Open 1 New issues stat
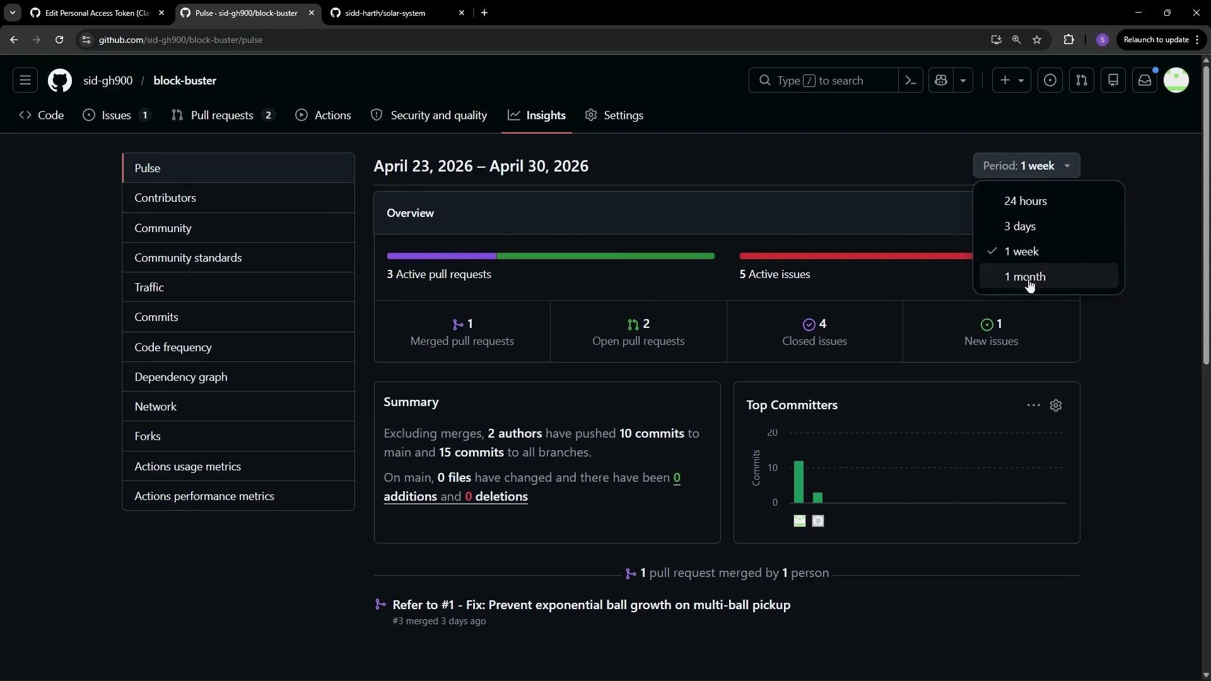This screenshot has height=681, width=1211. click(991, 332)
